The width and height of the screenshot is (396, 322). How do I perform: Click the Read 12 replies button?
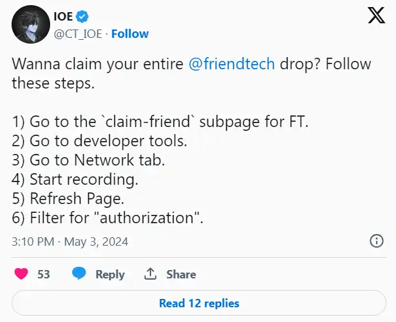tap(199, 303)
